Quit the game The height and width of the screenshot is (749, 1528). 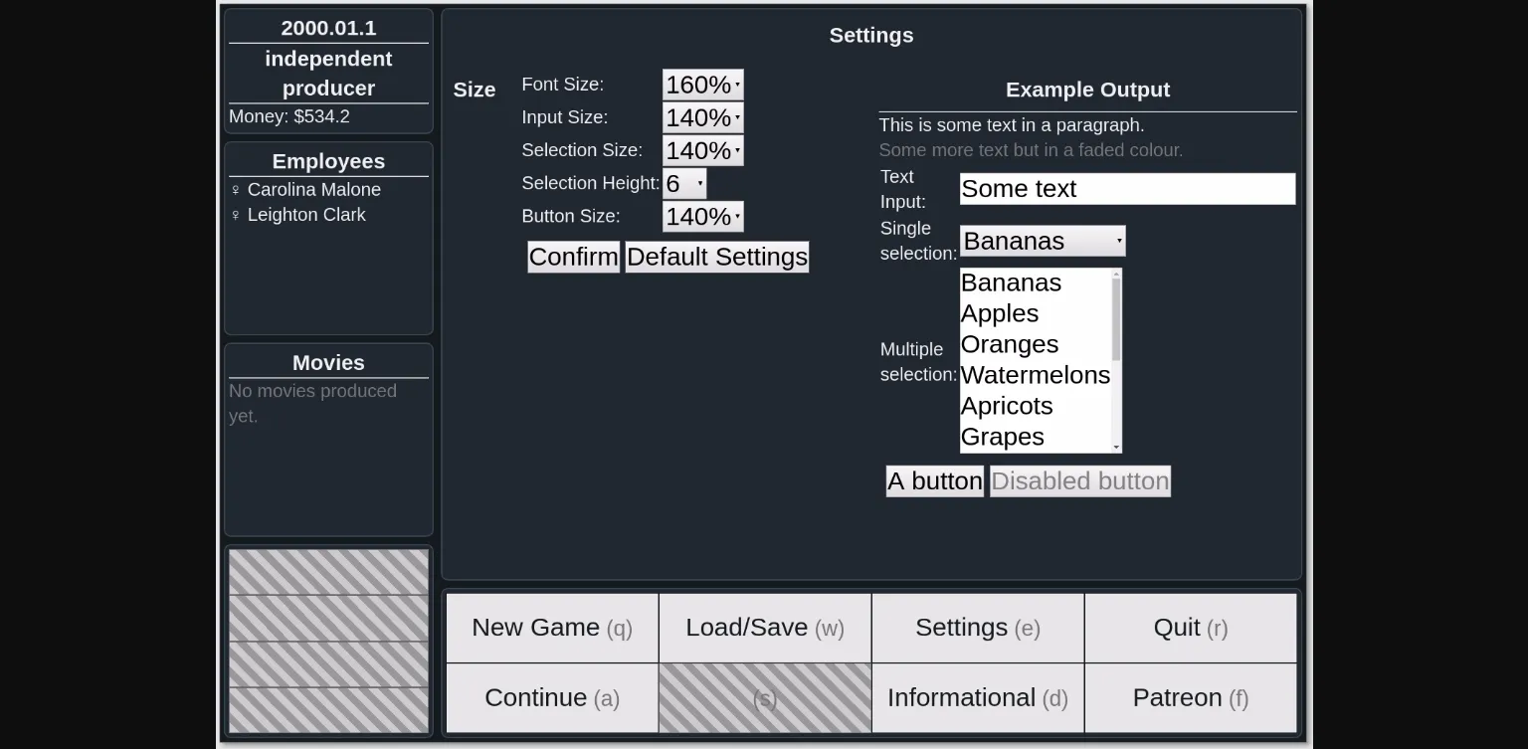[1190, 628]
